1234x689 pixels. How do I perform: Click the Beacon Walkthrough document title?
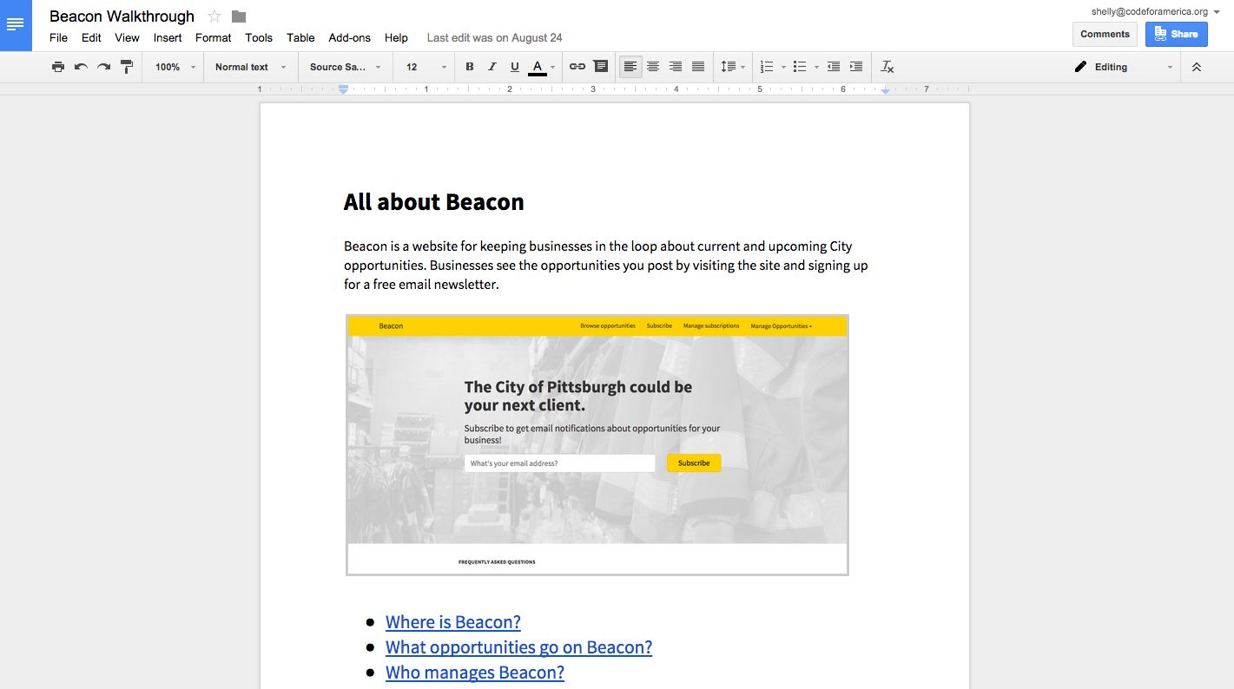(122, 16)
